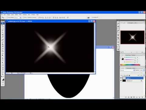The width and height of the screenshot is (146, 110).
Task: Select the Quick Selection tool
Action: pos(3,33)
